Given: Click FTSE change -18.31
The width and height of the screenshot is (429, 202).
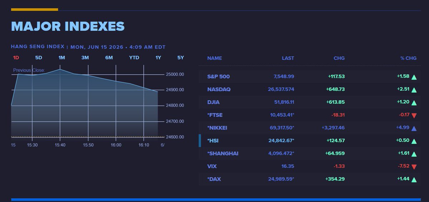Looking at the screenshot, I should pyautogui.click(x=338, y=115).
